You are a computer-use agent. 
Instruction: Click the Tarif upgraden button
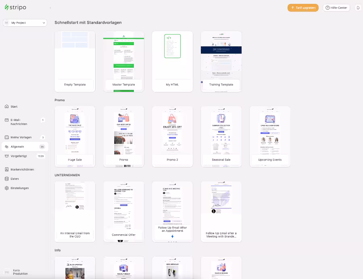coord(303,8)
